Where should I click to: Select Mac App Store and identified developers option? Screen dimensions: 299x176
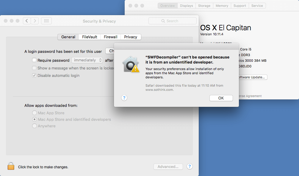pos(34,119)
